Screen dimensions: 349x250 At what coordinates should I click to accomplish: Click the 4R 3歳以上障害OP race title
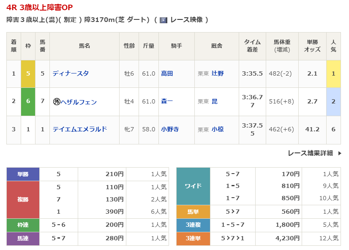[40, 8]
